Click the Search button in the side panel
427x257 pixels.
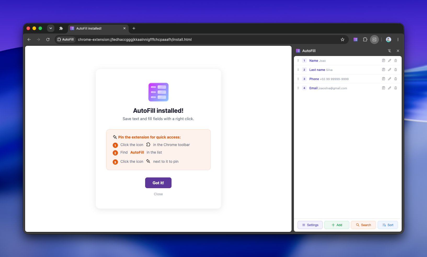pyautogui.click(x=363, y=225)
